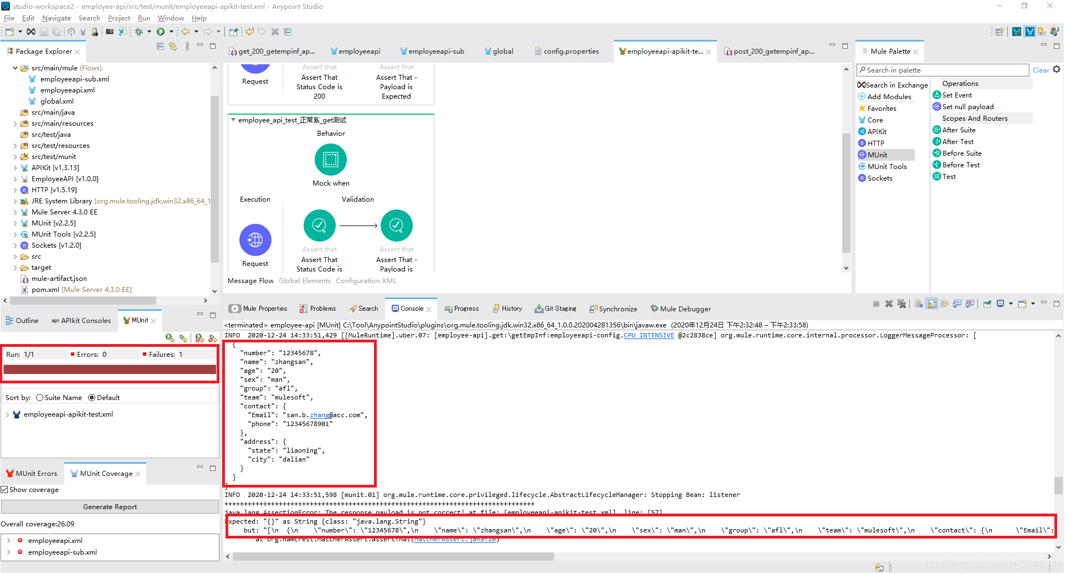Image resolution: width=1066 pixels, height=574 pixels.
Task: Click the Back yellow arrow in toolbar
Action: coord(186,32)
